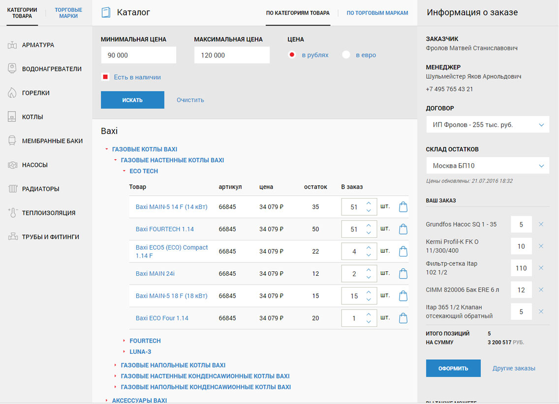
Task: Open Baxi ECO Four 1.14 product link
Action: (x=162, y=318)
